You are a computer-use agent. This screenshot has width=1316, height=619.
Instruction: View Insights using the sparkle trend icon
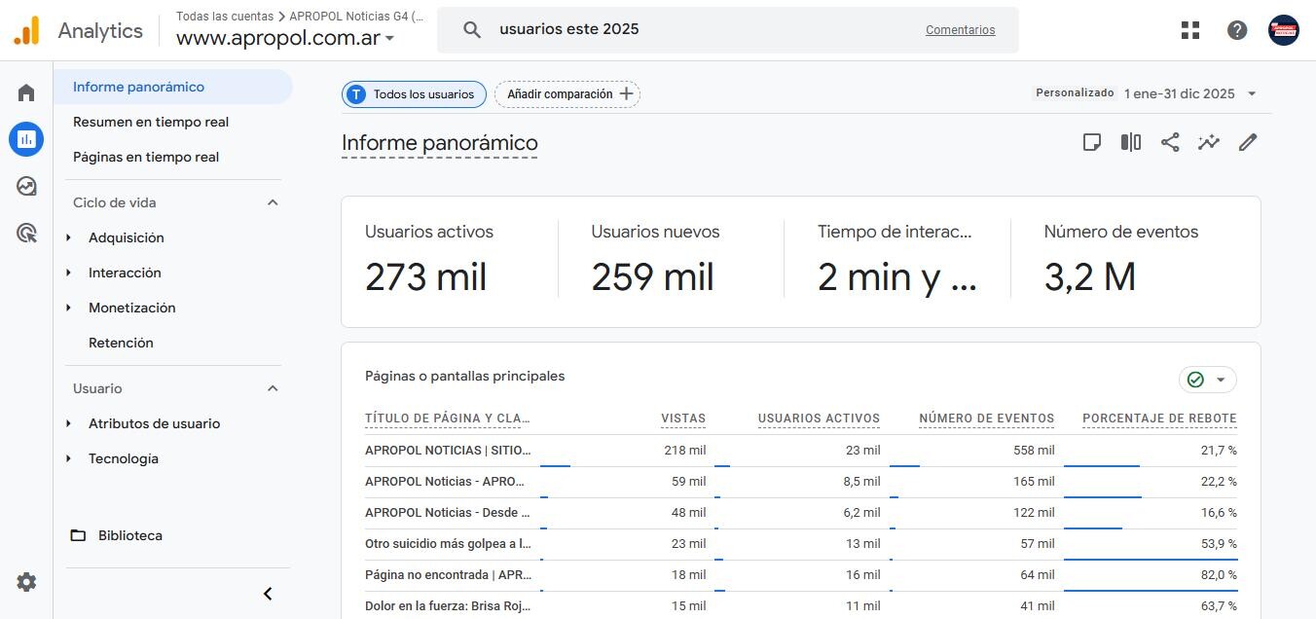pyautogui.click(x=1209, y=142)
